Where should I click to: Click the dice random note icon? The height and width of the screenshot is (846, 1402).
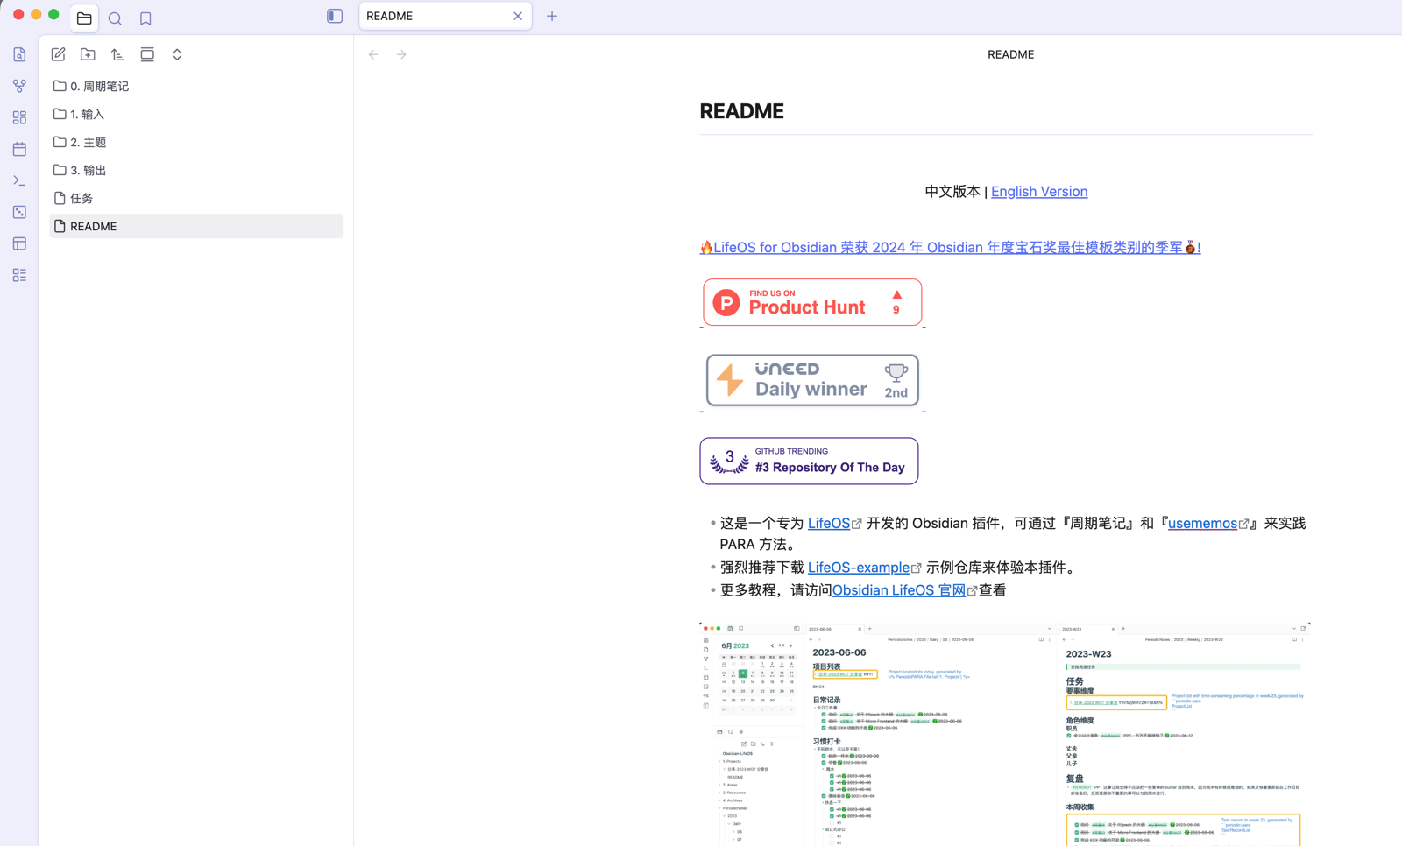coord(19,212)
